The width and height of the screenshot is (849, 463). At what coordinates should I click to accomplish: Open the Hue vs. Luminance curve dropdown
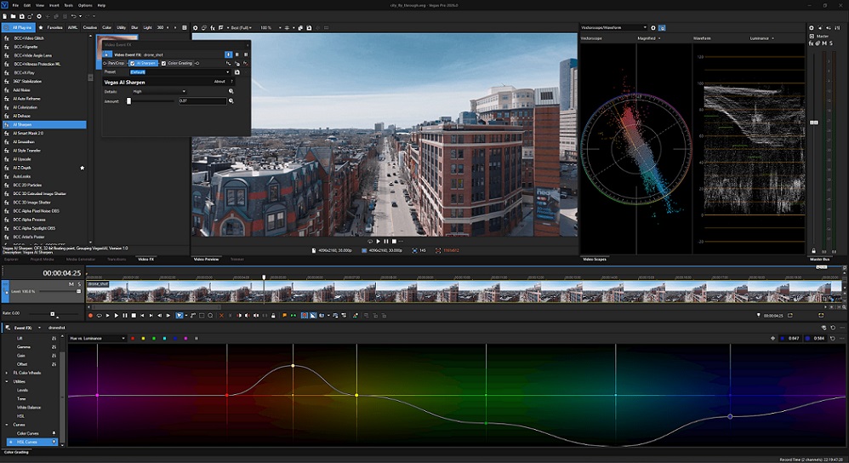pyautogui.click(x=98, y=339)
